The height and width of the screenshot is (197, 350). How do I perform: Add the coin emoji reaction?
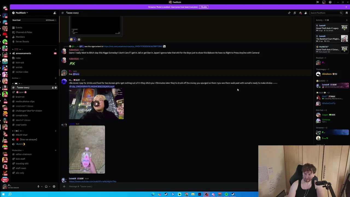[72, 39]
